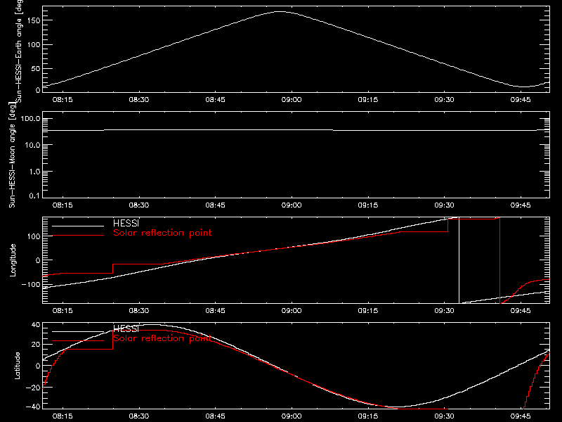This screenshot has width=562, height=422.
Task: Select 09:00 label below Longitude plot
Action: (x=292, y=310)
